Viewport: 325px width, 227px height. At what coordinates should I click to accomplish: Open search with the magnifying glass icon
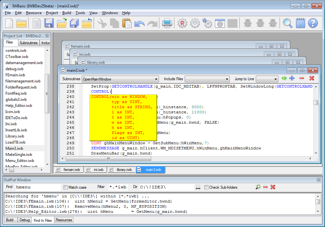[x=287, y=23]
